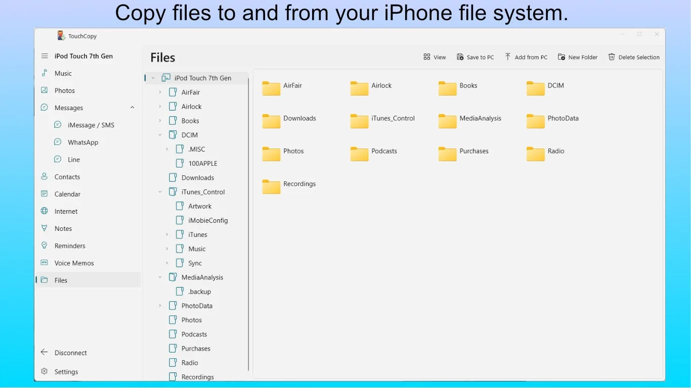This screenshot has width=691, height=388.
Task: Click the TouchCopy app icon in title bar
Action: 61,35
